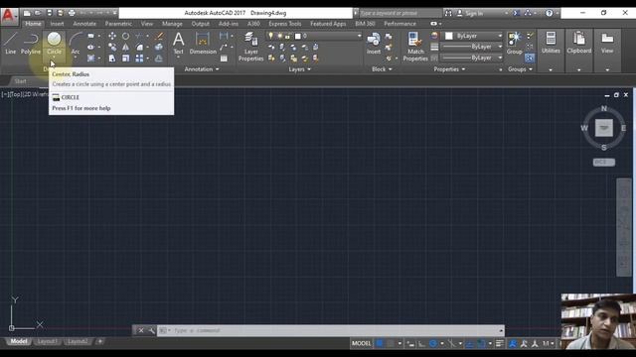
Task: Click MODEL space button in status bar
Action: [361, 344]
